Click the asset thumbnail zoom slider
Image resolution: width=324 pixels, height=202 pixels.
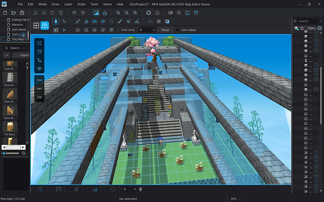tap(11, 153)
